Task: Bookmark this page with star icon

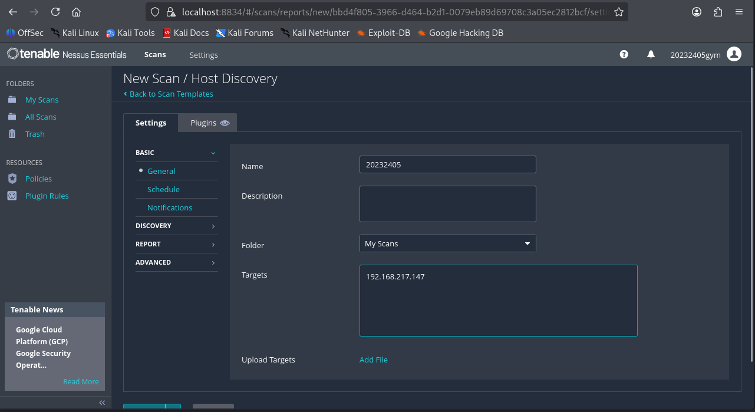Action: [x=618, y=12]
